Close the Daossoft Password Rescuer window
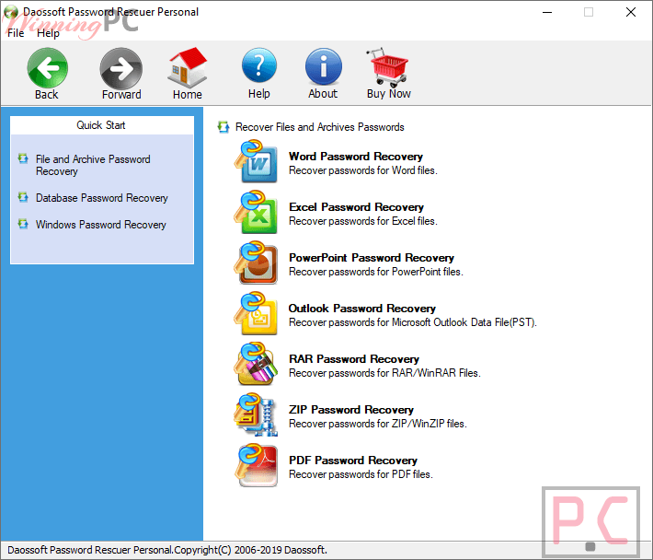Screen dimensions: 653x560 coord(631,12)
